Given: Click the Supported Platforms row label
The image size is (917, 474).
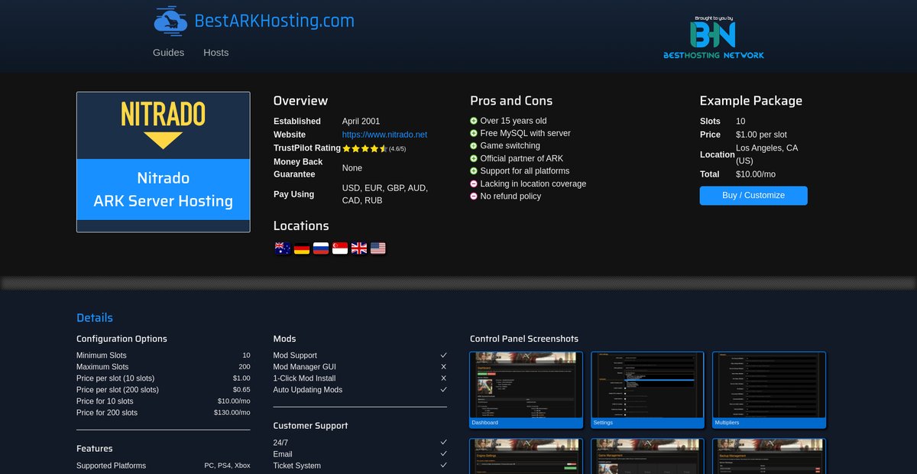Looking at the screenshot, I should click(x=111, y=466).
